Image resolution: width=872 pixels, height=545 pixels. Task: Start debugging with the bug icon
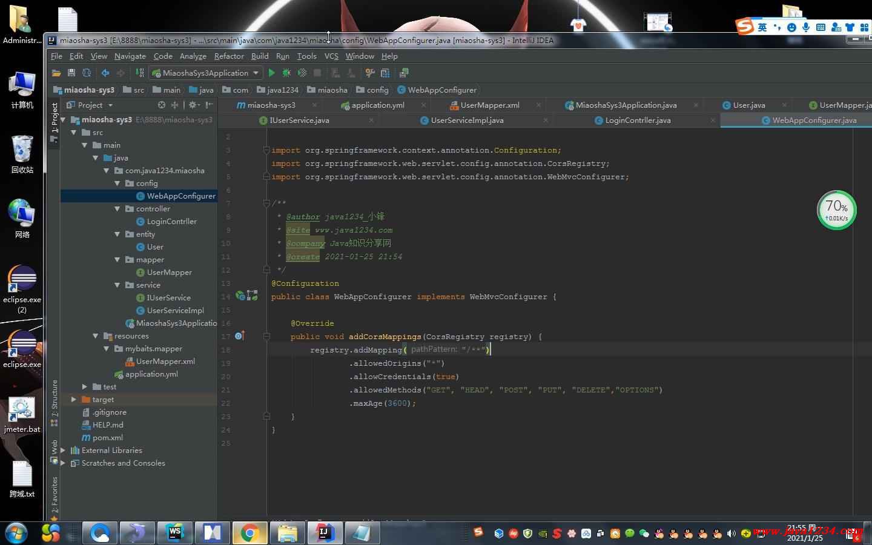(x=286, y=73)
